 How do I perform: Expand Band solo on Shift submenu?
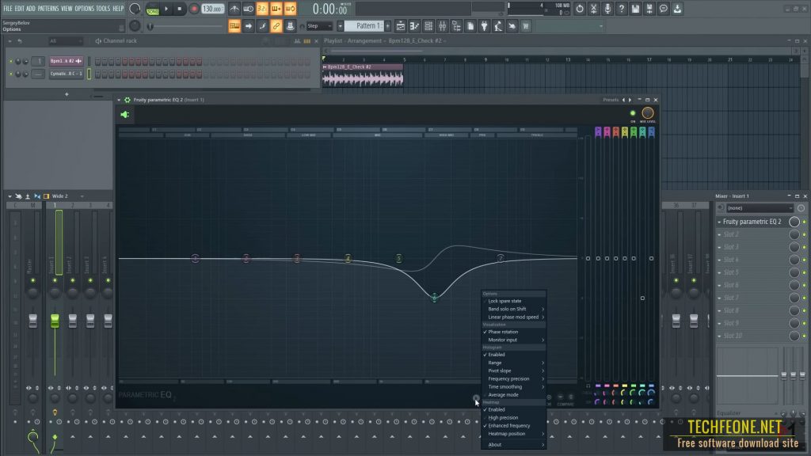tap(513, 310)
